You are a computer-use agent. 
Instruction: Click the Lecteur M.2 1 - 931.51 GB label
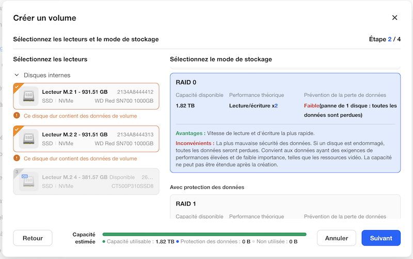pos(75,92)
